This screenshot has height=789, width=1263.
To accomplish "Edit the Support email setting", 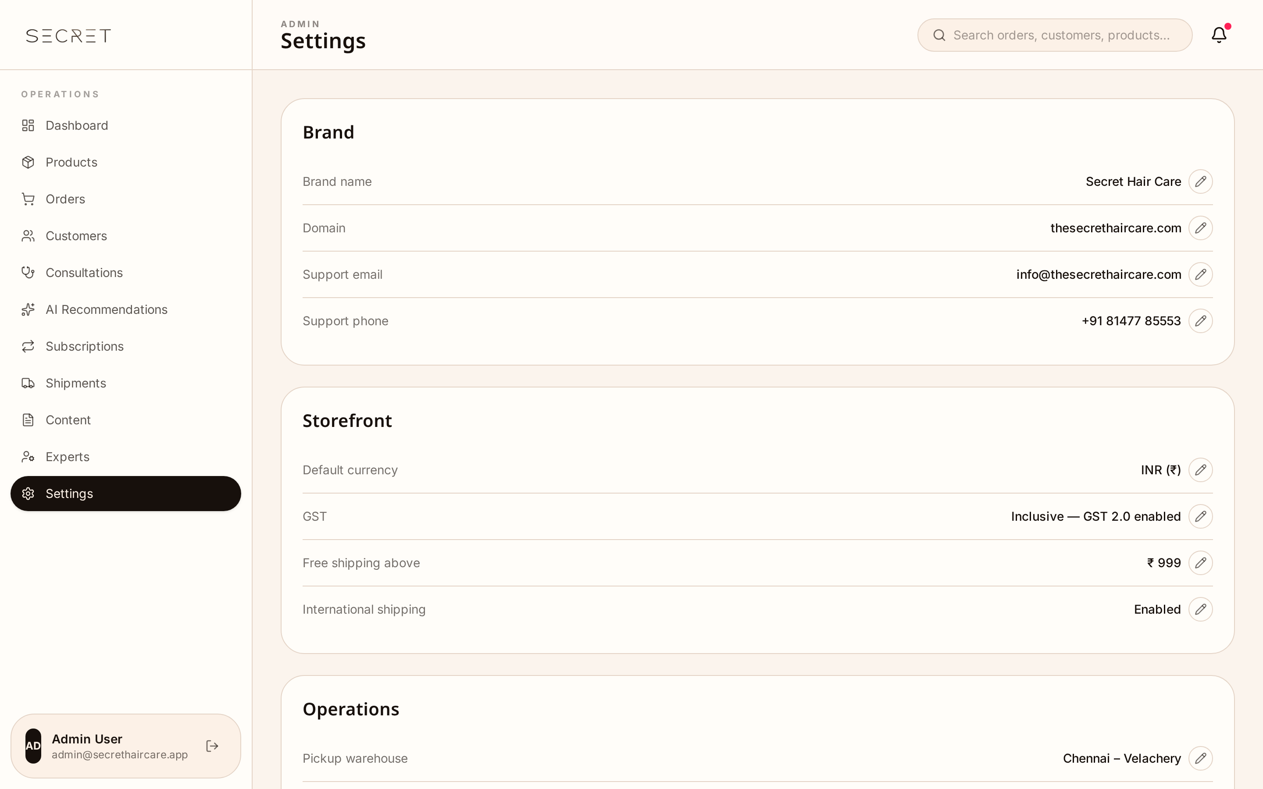I will coord(1200,274).
